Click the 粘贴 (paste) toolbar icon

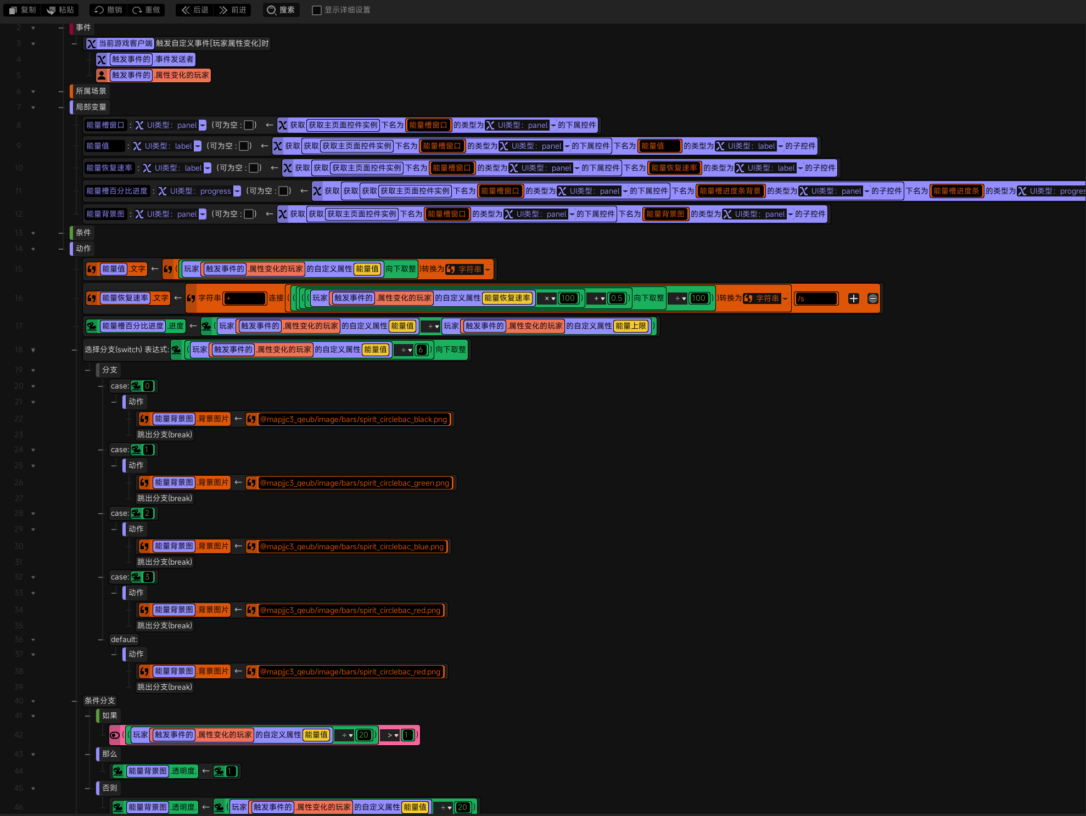pos(51,10)
